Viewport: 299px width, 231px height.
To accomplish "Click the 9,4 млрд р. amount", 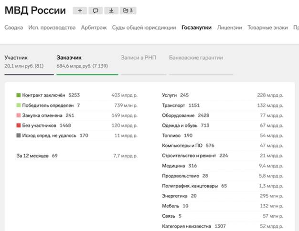I will (271, 166).
